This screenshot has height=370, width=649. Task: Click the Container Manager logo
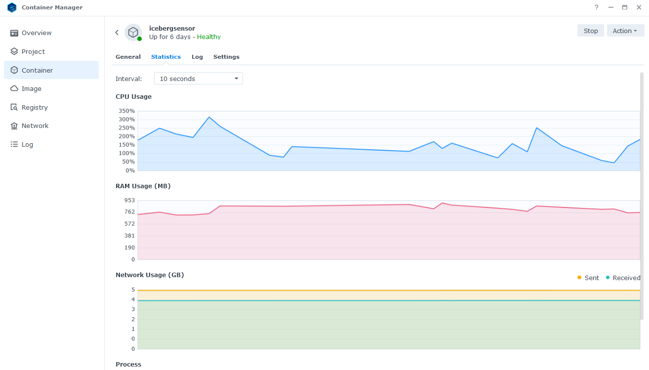(11, 7)
